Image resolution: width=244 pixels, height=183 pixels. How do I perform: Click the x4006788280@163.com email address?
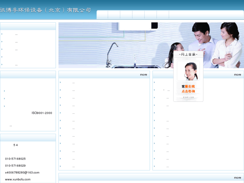coord(22,173)
